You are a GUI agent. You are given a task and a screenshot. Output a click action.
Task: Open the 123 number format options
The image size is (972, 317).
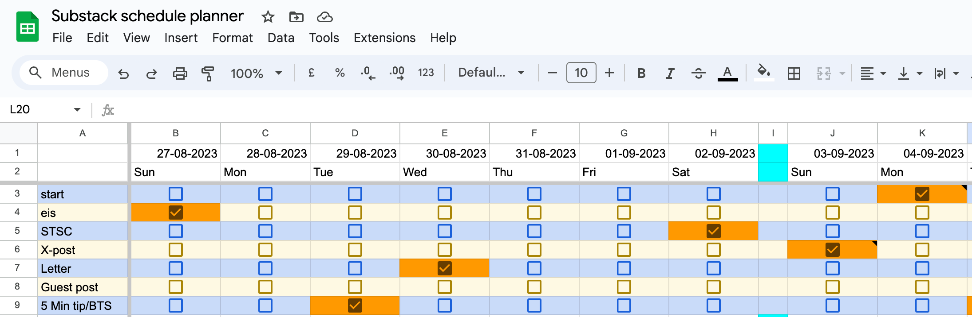pyautogui.click(x=426, y=73)
